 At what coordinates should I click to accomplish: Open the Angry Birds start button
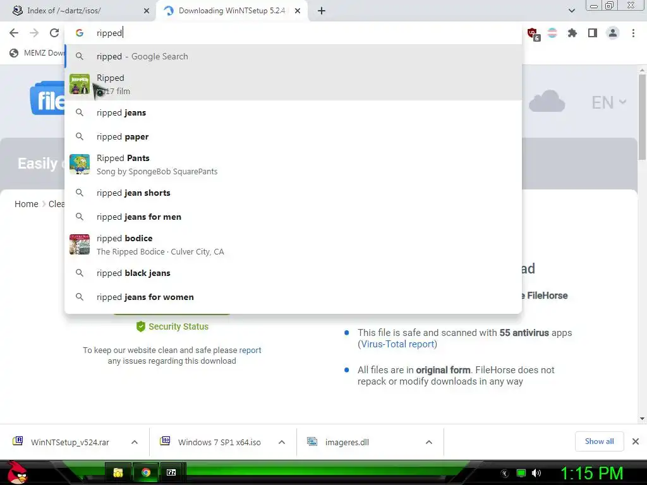tap(16, 472)
